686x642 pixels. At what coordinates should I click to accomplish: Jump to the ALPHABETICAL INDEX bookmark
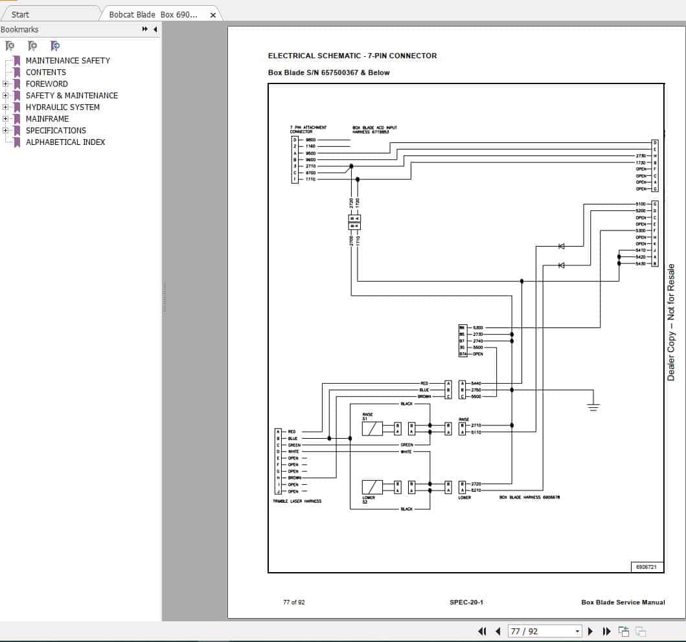click(x=65, y=142)
